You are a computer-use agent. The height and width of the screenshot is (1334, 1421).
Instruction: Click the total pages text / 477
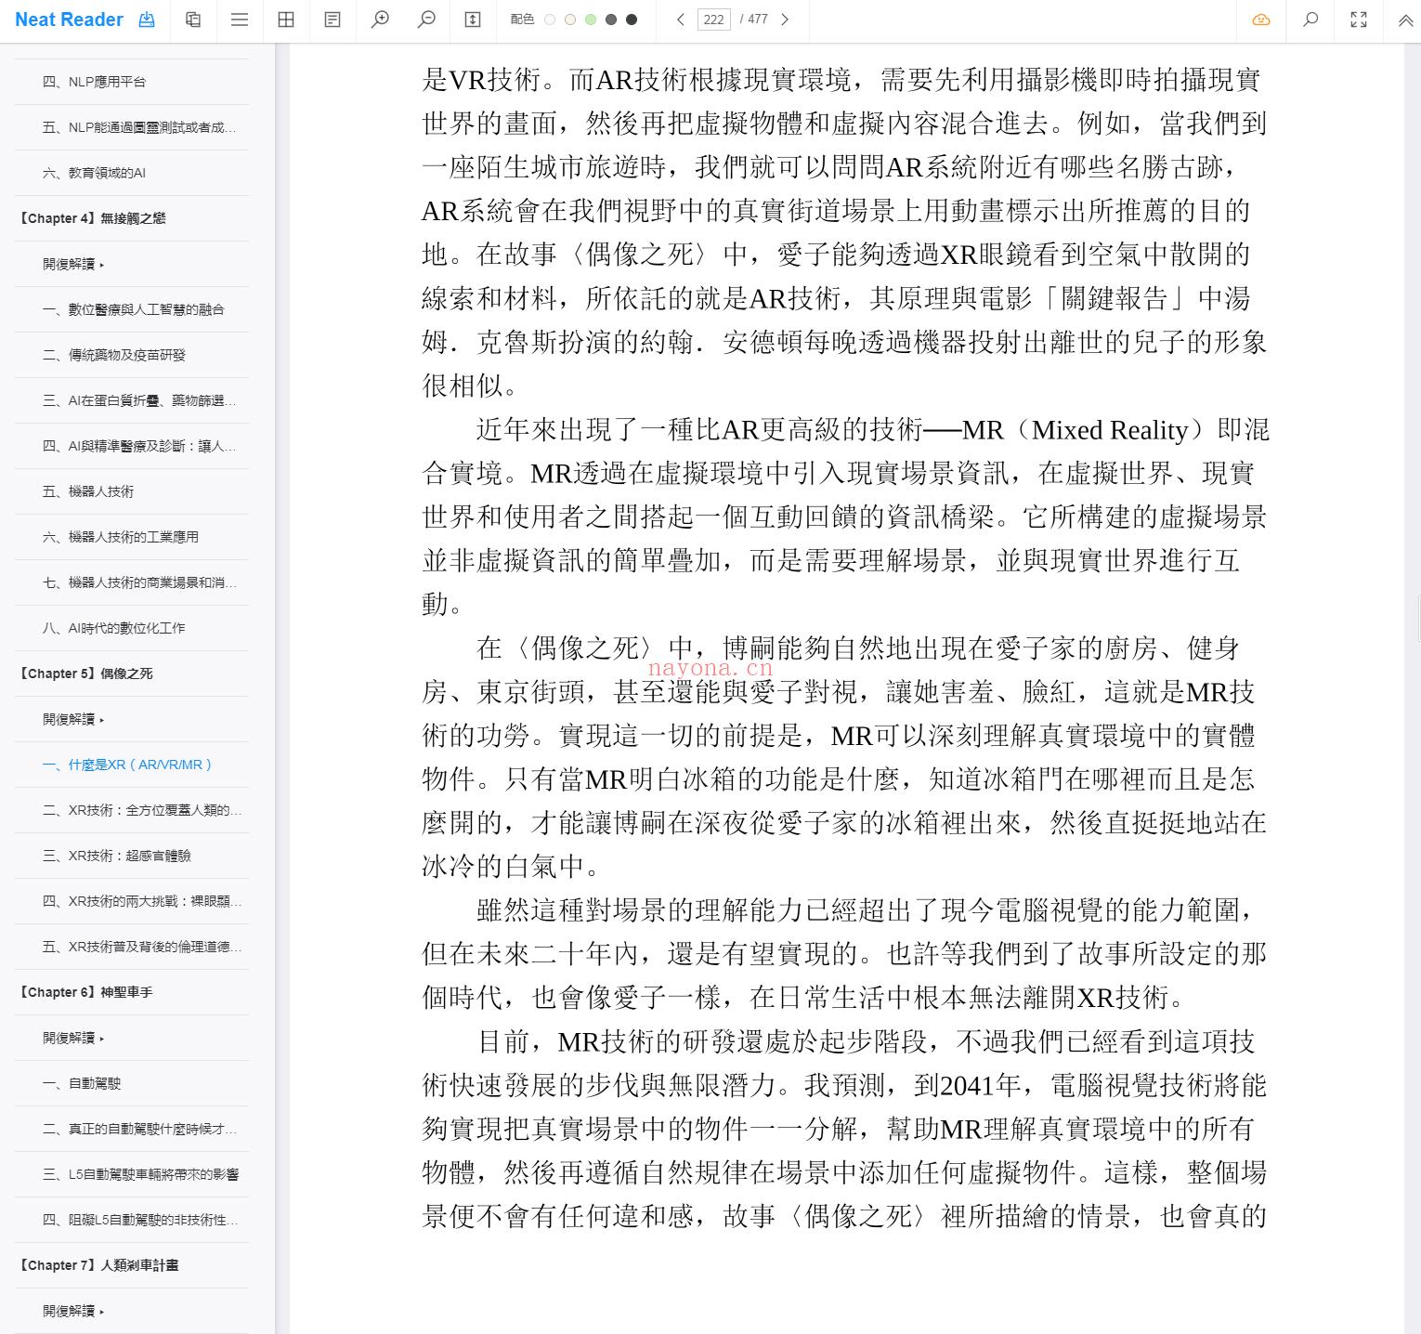coord(754,20)
